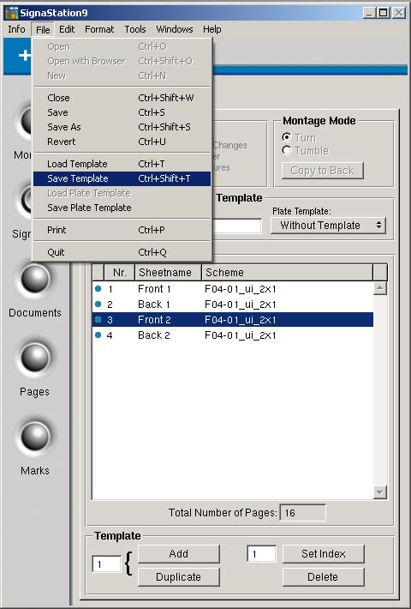Click the index input next to Set Index
This screenshot has width=411, height=609.
click(x=261, y=554)
